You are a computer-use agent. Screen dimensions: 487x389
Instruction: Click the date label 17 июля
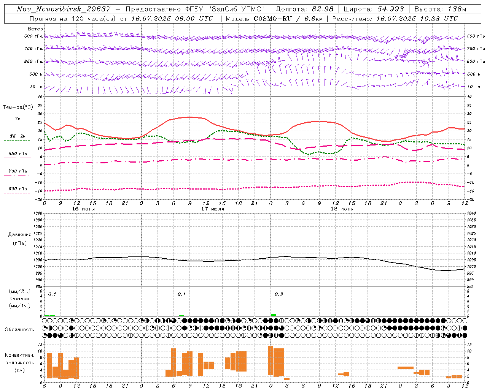(213, 209)
